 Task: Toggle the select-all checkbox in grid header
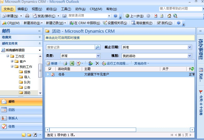(x=50, y=69)
